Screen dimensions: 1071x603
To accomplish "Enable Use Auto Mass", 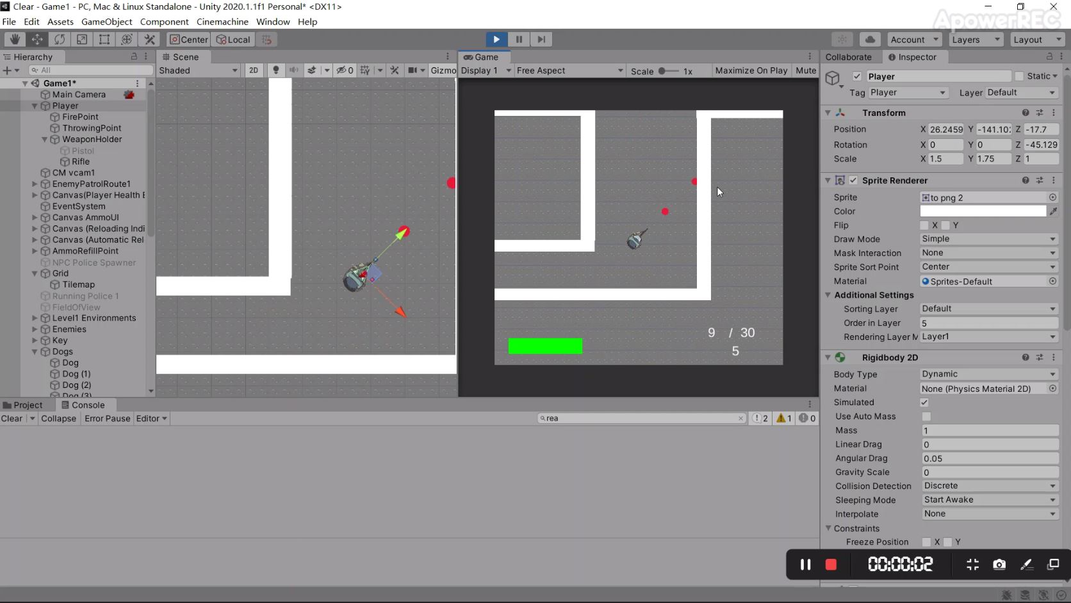I will (x=926, y=417).
